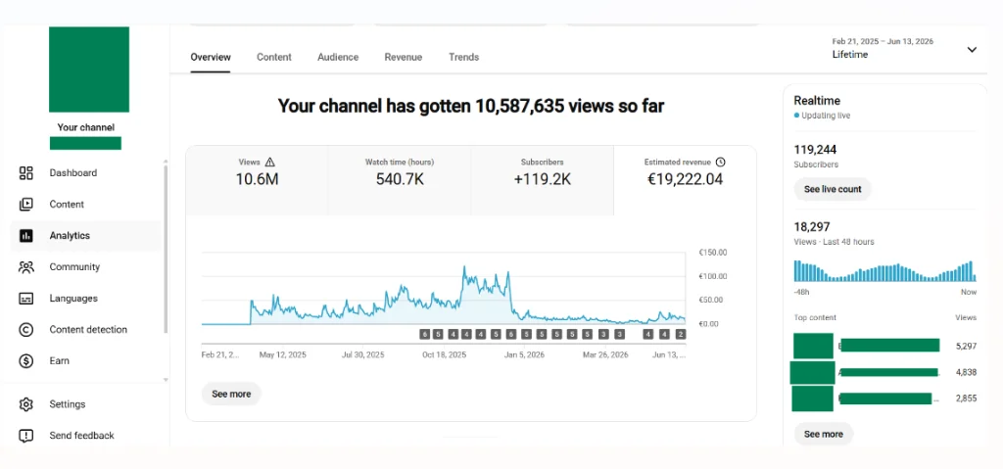Screen dimensions: 1003x469
Task: Click the video marker labeled 2 on timeline
Action: pyautogui.click(x=681, y=334)
